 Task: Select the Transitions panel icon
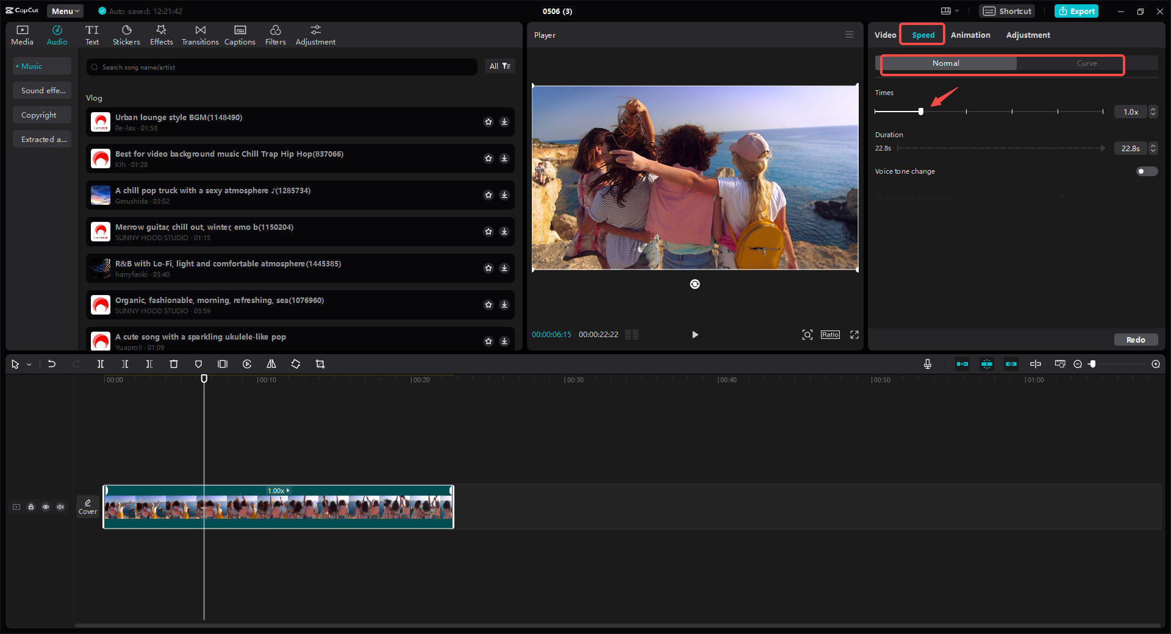(x=200, y=34)
